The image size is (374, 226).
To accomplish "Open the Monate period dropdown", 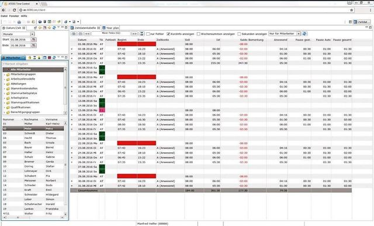I will click(33, 34).
